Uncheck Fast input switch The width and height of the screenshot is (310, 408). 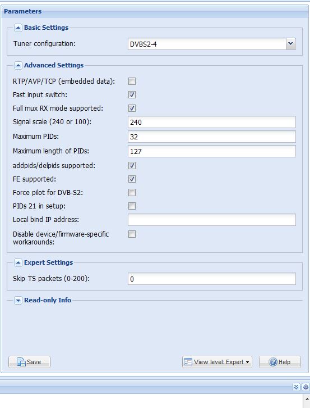132,95
